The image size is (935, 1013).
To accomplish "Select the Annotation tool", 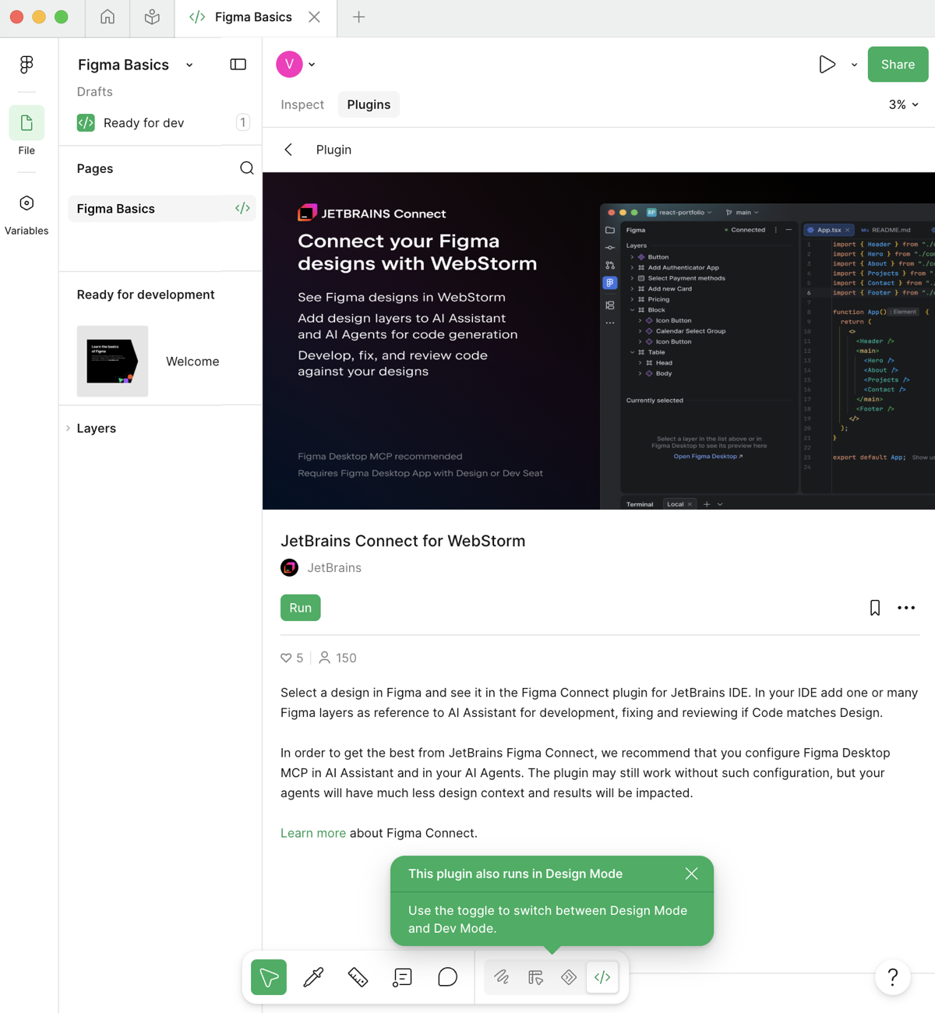I will pyautogui.click(x=403, y=977).
